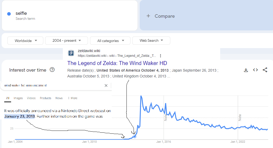Open The Wind Waker HD wiki link
273x148 pixels.
(x=117, y=63)
